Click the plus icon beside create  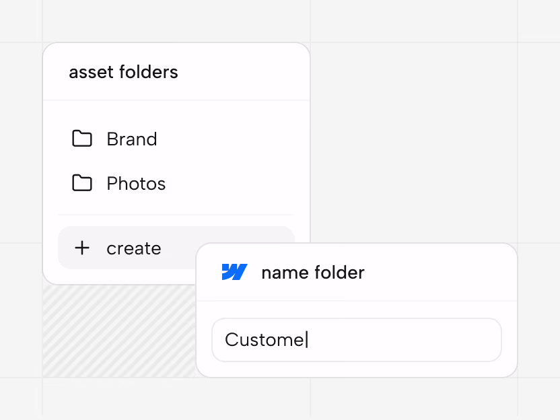82,248
